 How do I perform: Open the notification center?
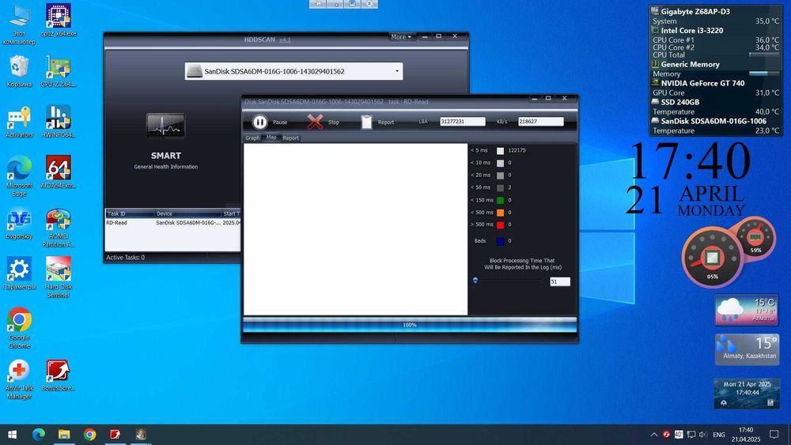pos(774,435)
